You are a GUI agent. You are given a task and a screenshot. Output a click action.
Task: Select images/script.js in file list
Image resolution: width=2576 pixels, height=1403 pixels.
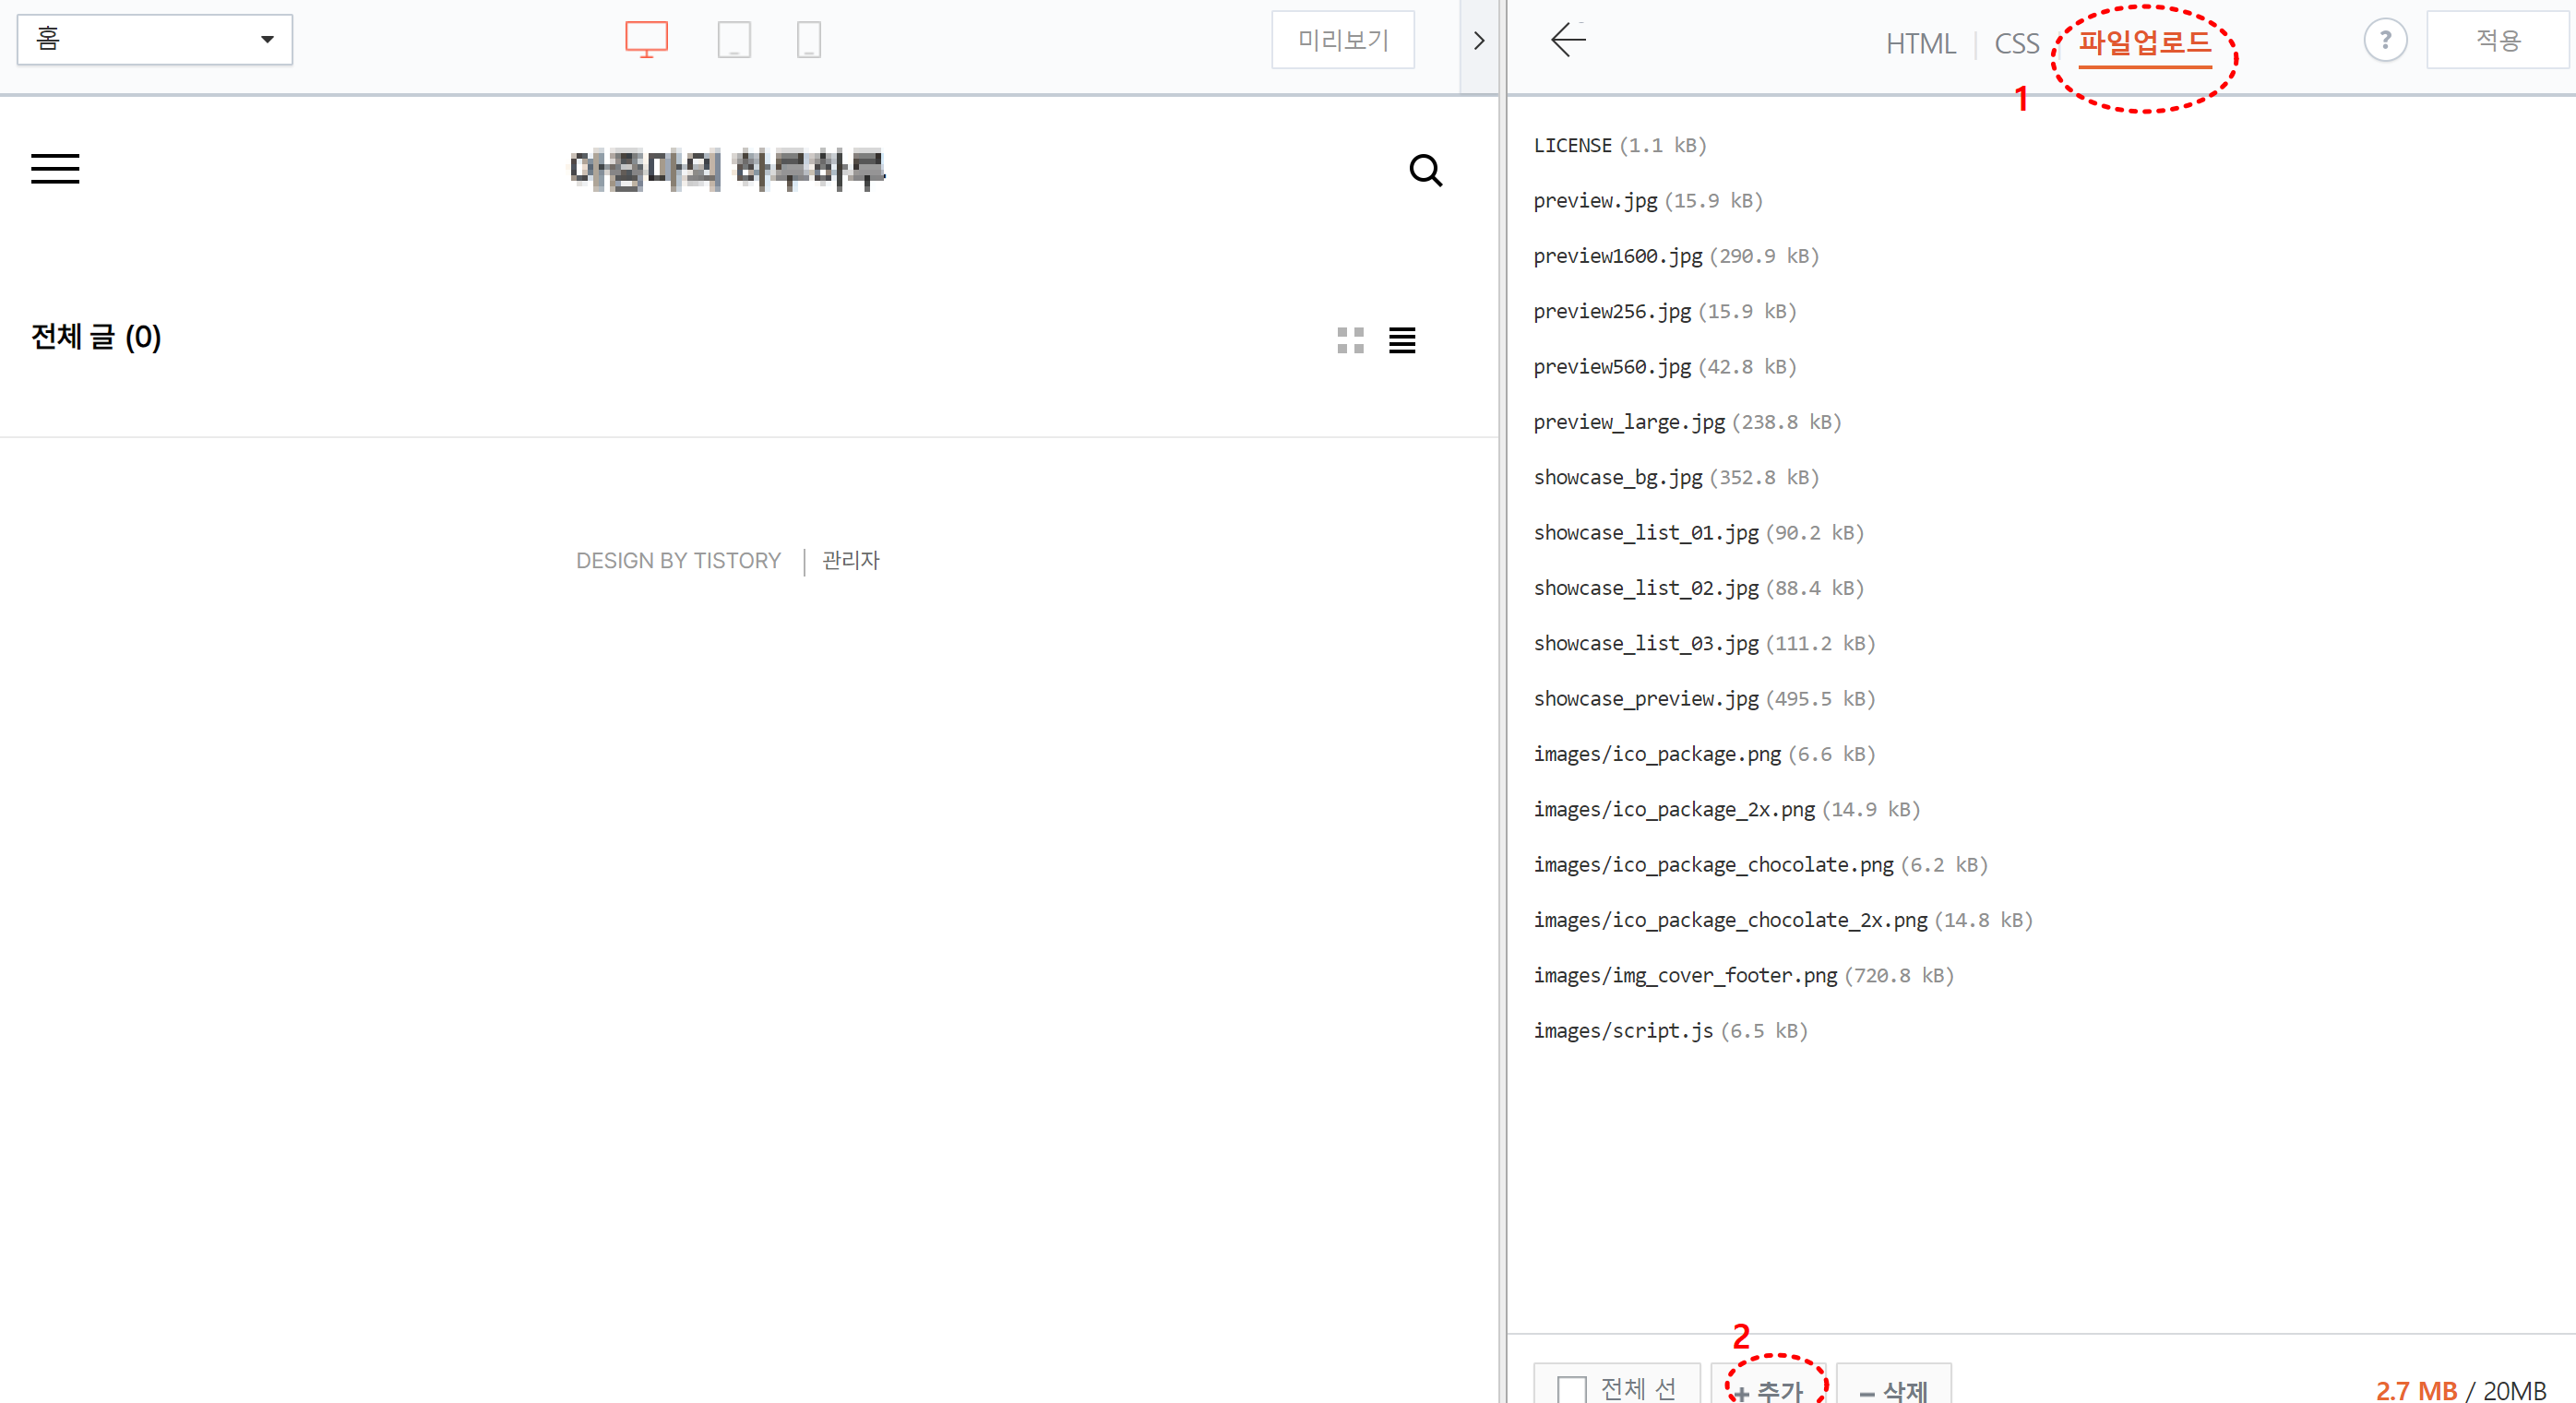tap(1622, 1031)
